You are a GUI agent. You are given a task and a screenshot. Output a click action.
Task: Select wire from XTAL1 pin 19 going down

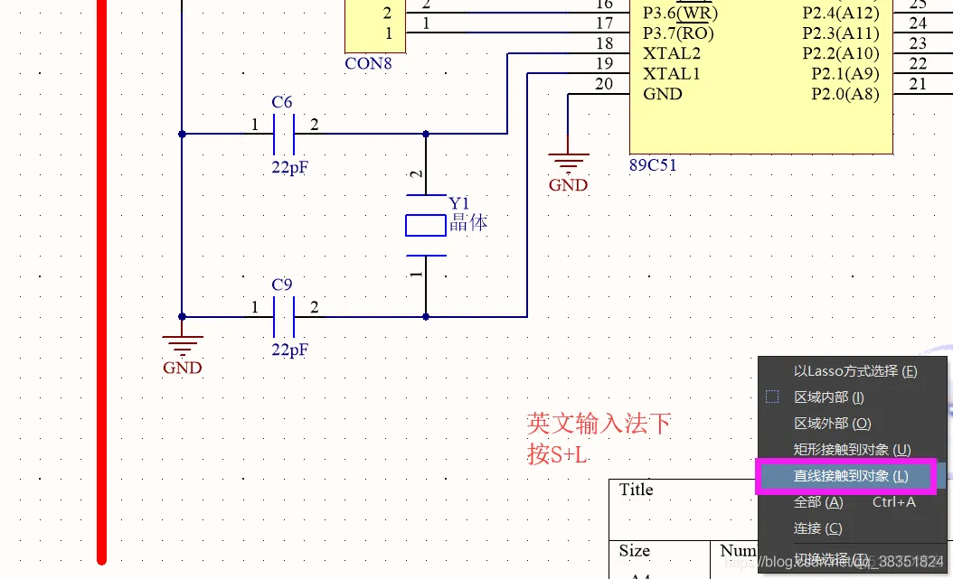tap(527, 194)
